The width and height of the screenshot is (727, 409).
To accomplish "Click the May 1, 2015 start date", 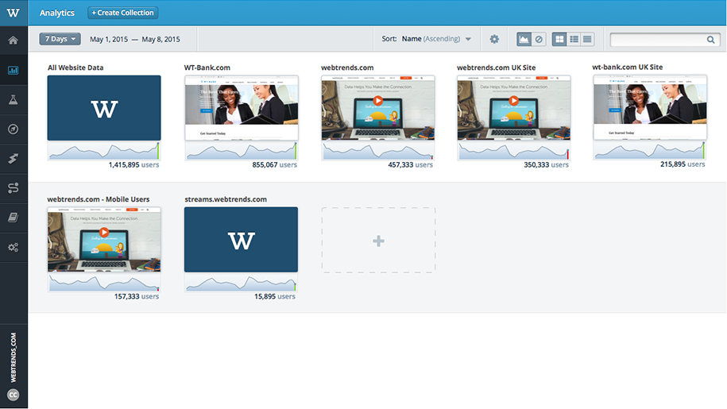I will (109, 40).
